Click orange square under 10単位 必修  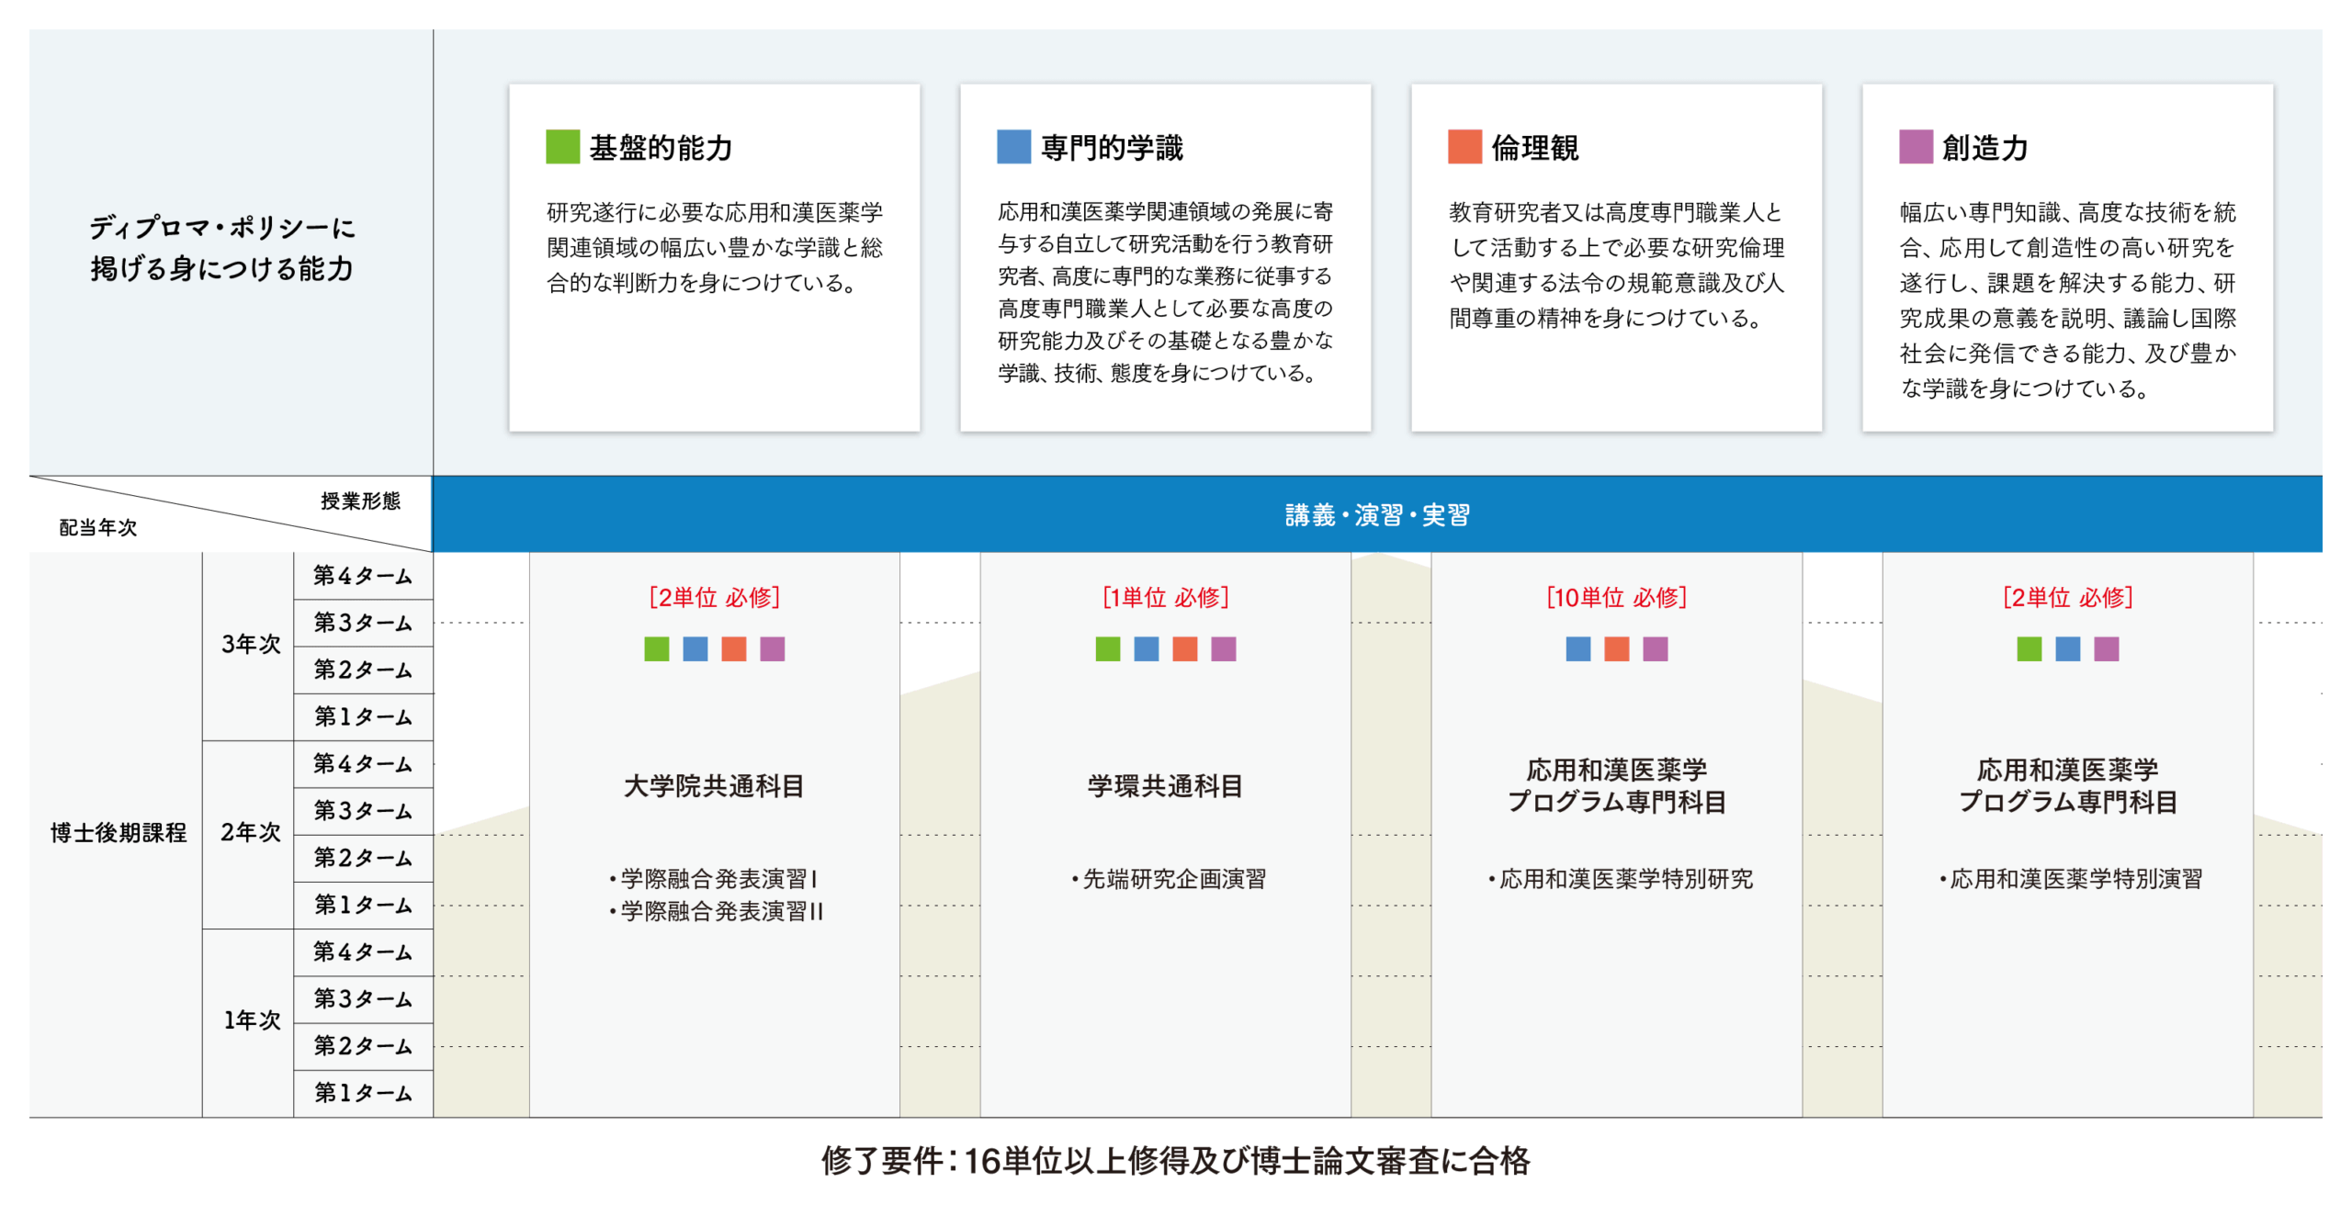[x=1617, y=649]
